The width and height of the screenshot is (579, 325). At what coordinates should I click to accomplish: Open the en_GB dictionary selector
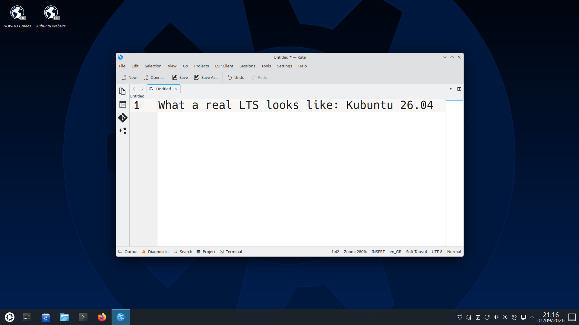395,252
